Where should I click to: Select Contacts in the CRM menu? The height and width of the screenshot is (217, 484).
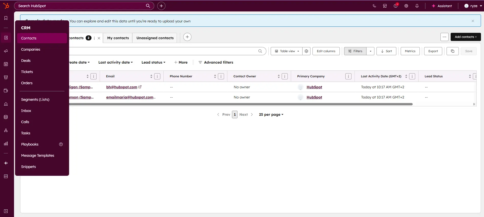[x=42, y=38]
